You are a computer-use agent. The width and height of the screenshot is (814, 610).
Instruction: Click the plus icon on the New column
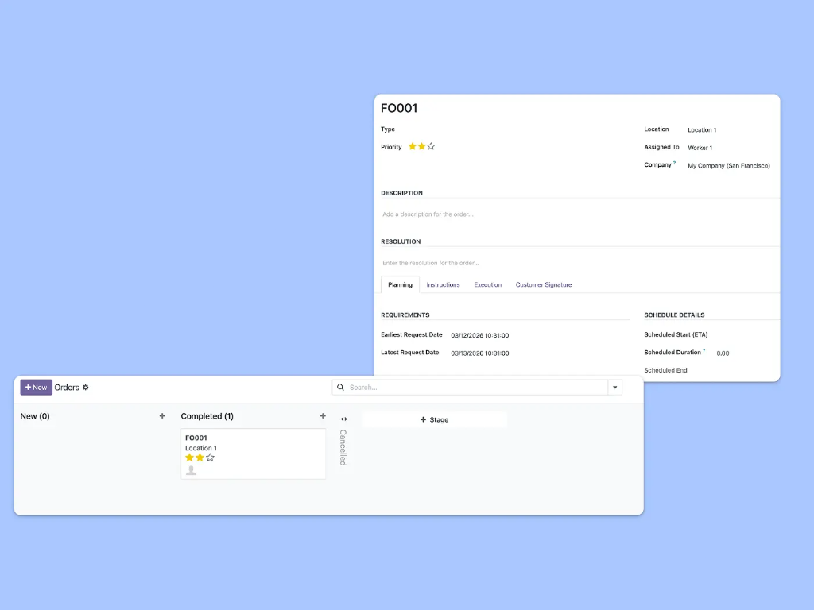pyautogui.click(x=162, y=415)
